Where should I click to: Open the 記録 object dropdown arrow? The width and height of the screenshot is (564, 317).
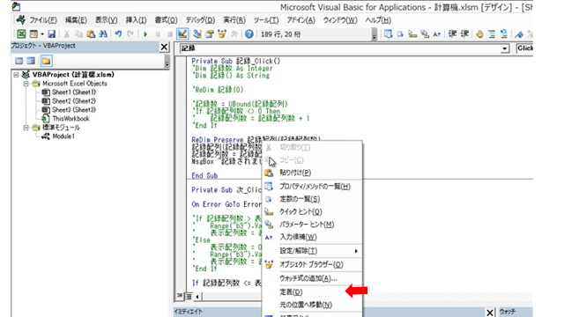(x=505, y=48)
